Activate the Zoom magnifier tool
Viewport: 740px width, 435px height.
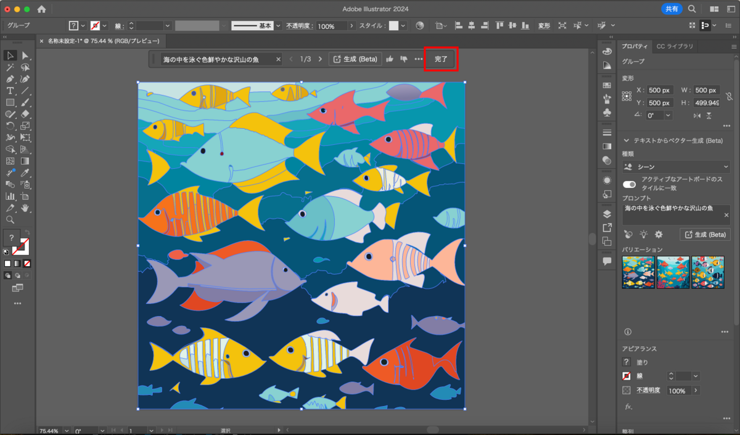[10, 219]
